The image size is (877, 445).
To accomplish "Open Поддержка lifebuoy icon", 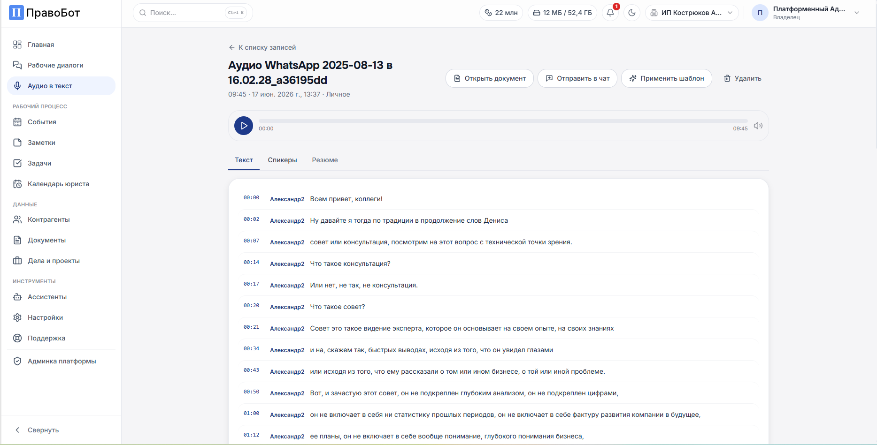I will 17,338.
